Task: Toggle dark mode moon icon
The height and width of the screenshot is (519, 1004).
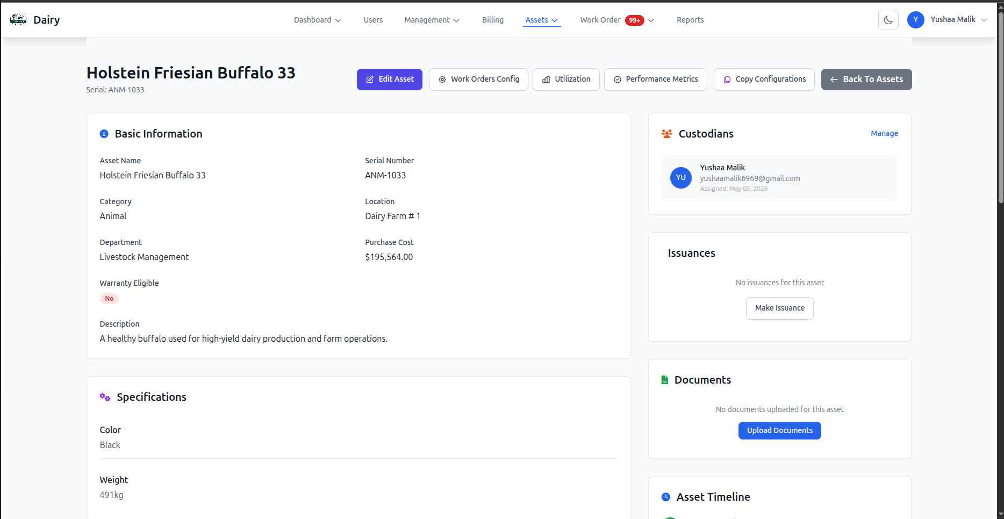Action: point(888,20)
